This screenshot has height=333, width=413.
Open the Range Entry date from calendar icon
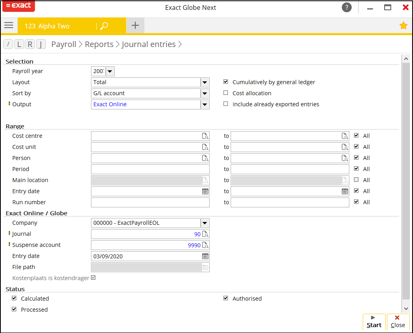pyautogui.click(x=205, y=191)
